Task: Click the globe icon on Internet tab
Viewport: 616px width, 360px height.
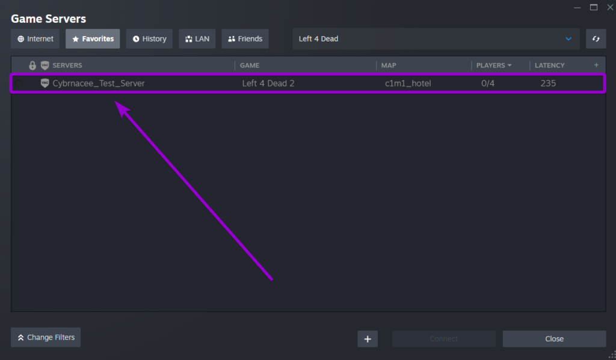Action: pyautogui.click(x=19, y=38)
